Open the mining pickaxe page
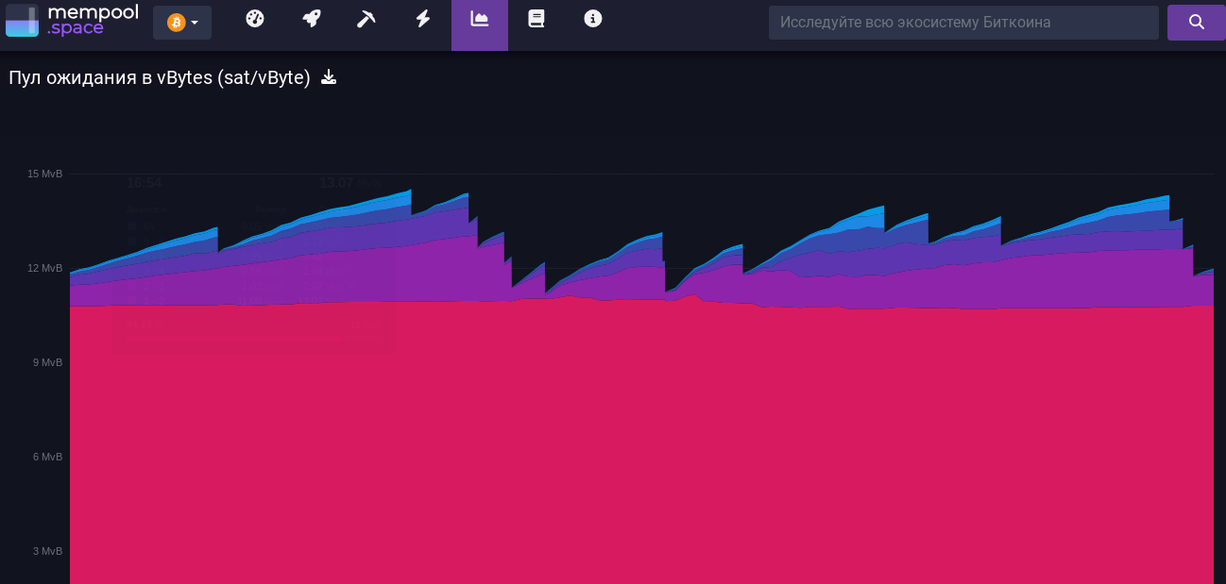 366,19
